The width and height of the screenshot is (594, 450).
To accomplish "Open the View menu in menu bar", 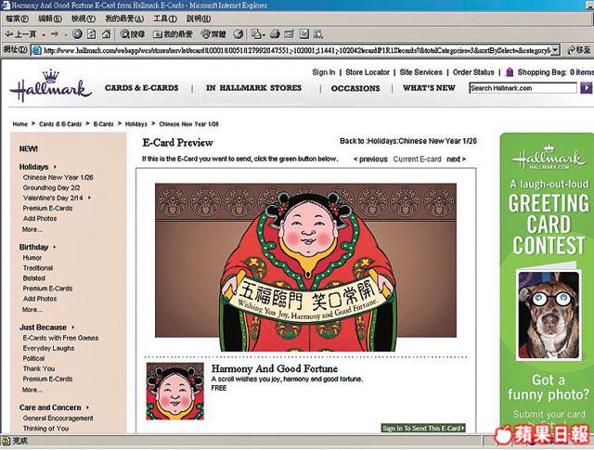I will click(84, 19).
